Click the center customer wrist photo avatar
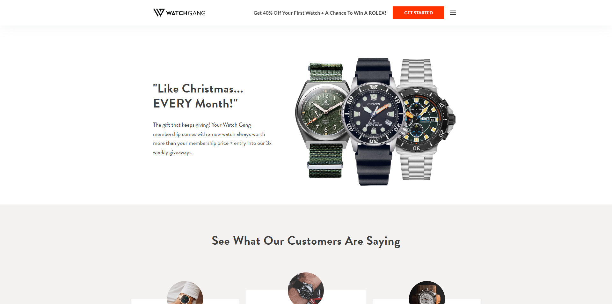Viewport: 612px width, 304px height. point(306,288)
